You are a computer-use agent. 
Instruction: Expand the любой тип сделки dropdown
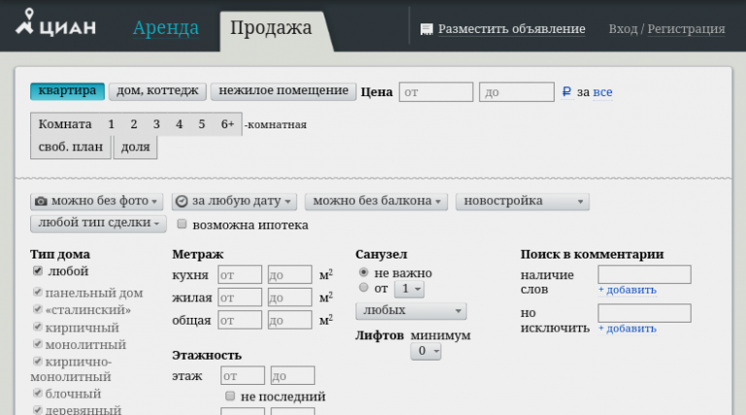point(98,223)
